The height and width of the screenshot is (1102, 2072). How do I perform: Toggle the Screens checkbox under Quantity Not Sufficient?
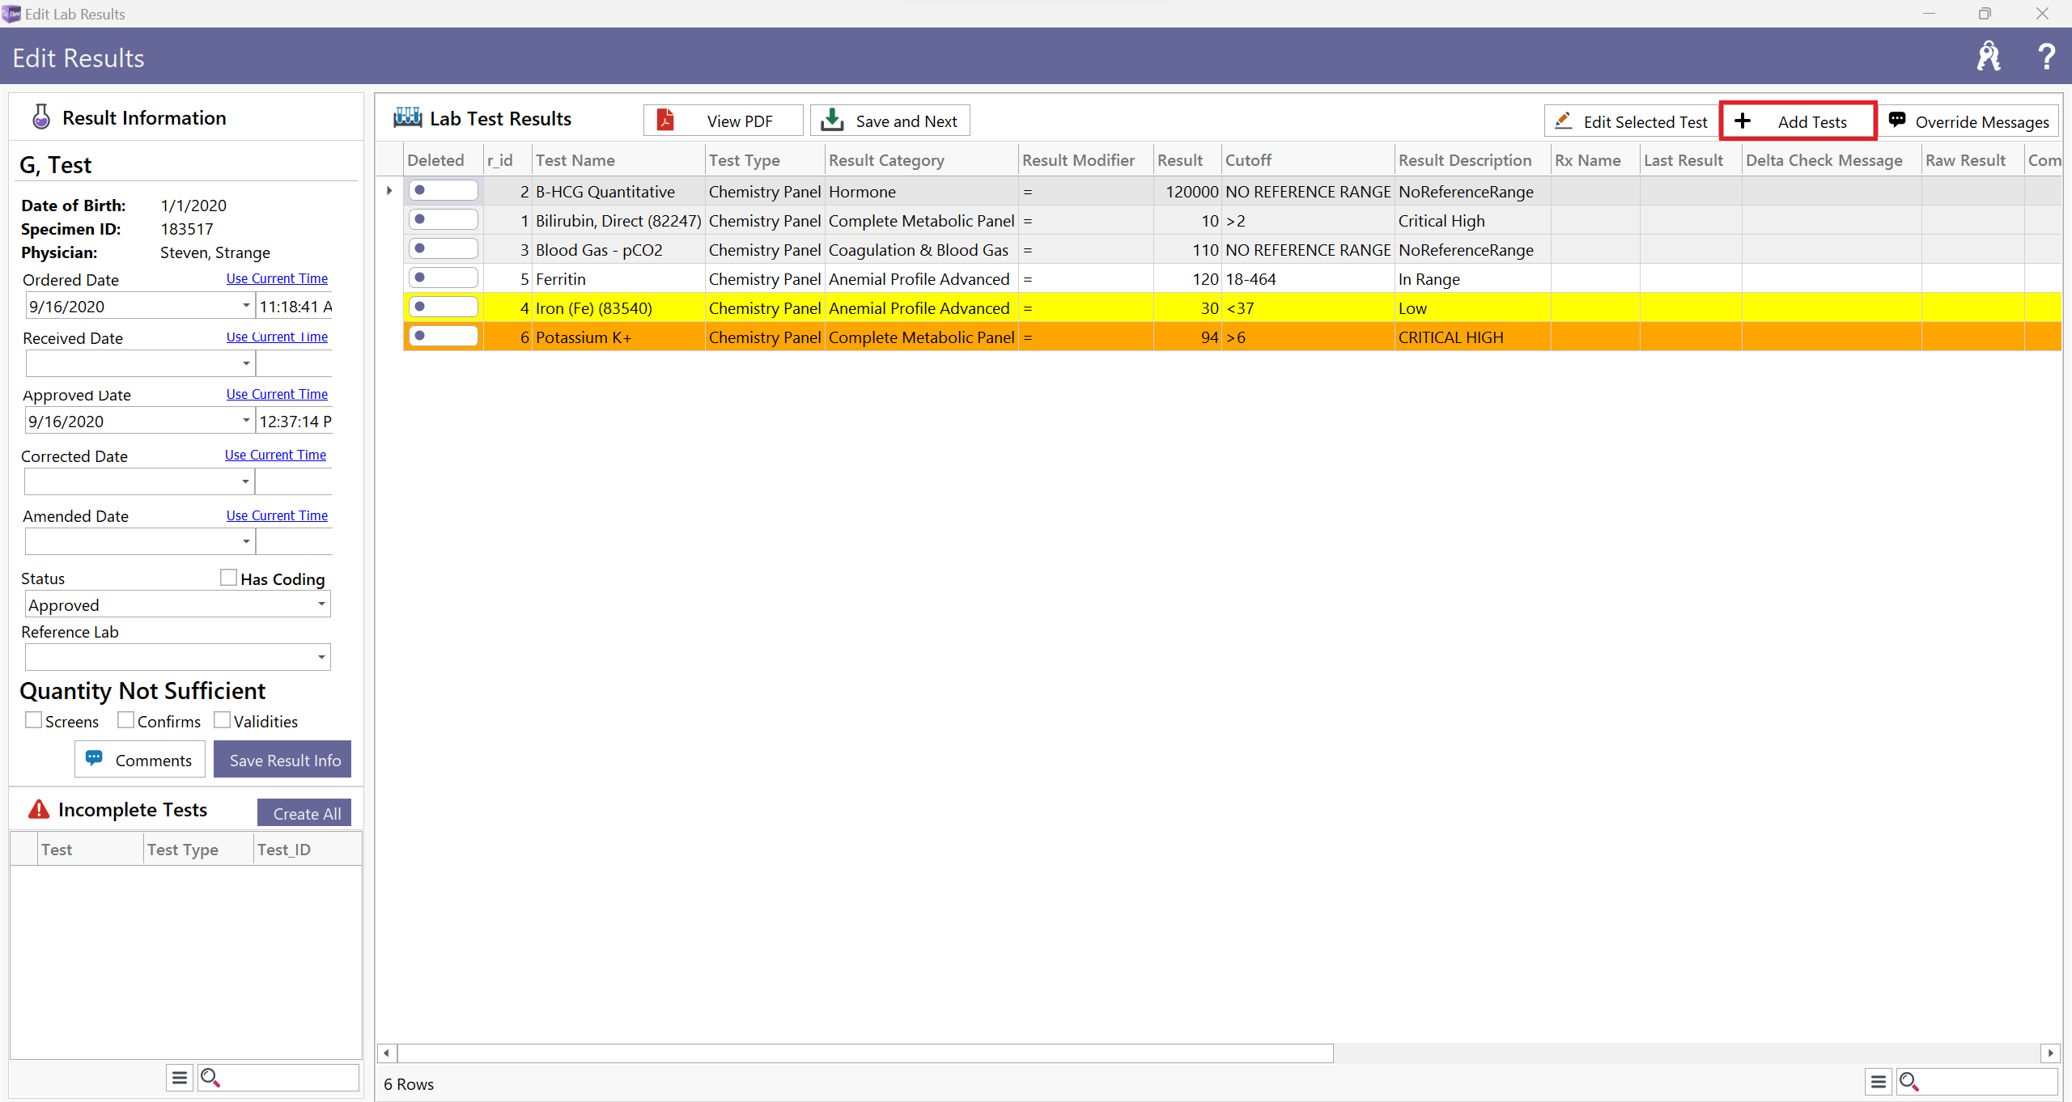[30, 721]
